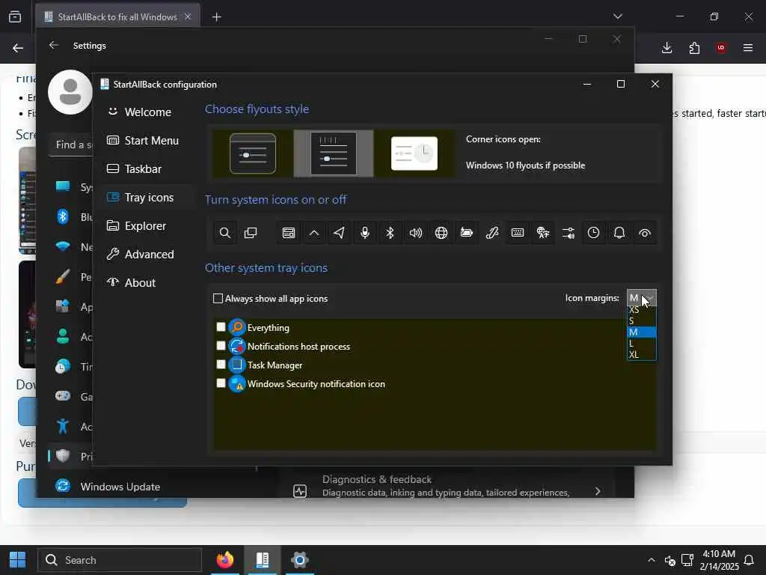Toggle the Search system icon
The image size is (766, 575).
coord(224,233)
